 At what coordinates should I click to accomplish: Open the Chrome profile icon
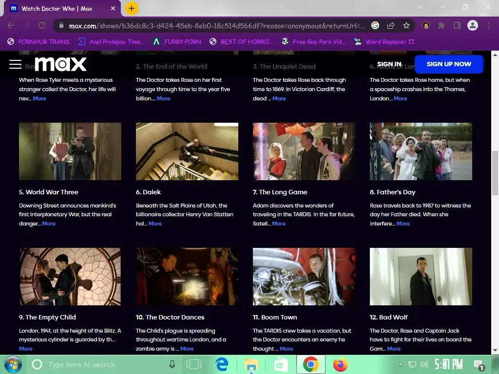point(473,25)
